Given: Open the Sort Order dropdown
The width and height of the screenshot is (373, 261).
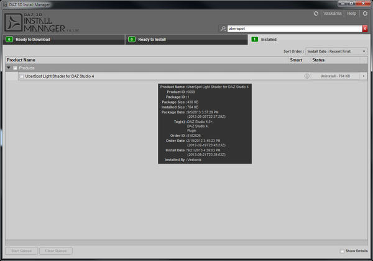Looking at the screenshot, I should [336, 51].
